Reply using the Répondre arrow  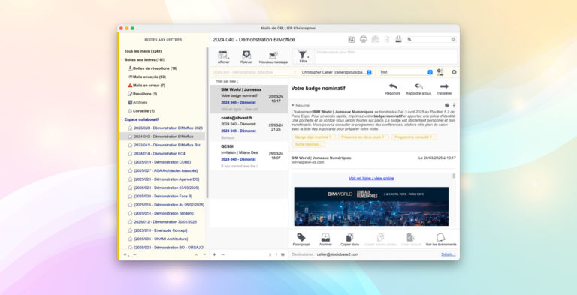coord(393,86)
